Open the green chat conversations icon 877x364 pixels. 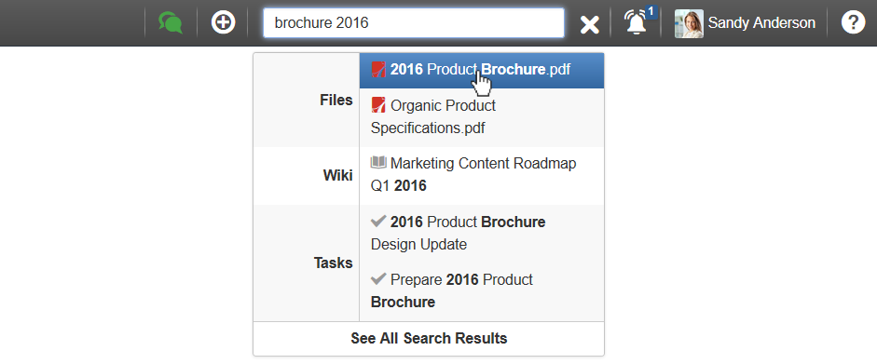pyautogui.click(x=171, y=23)
